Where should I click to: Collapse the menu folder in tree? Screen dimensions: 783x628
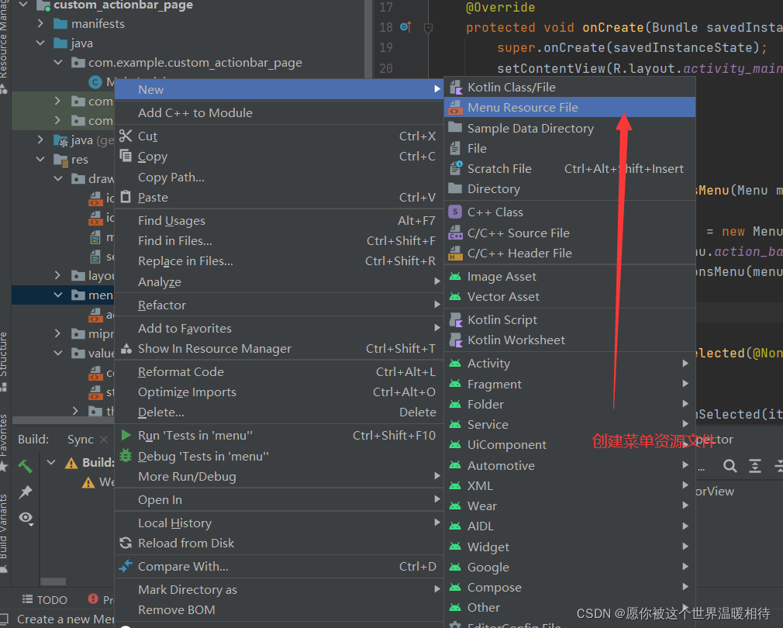(x=58, y=295)
